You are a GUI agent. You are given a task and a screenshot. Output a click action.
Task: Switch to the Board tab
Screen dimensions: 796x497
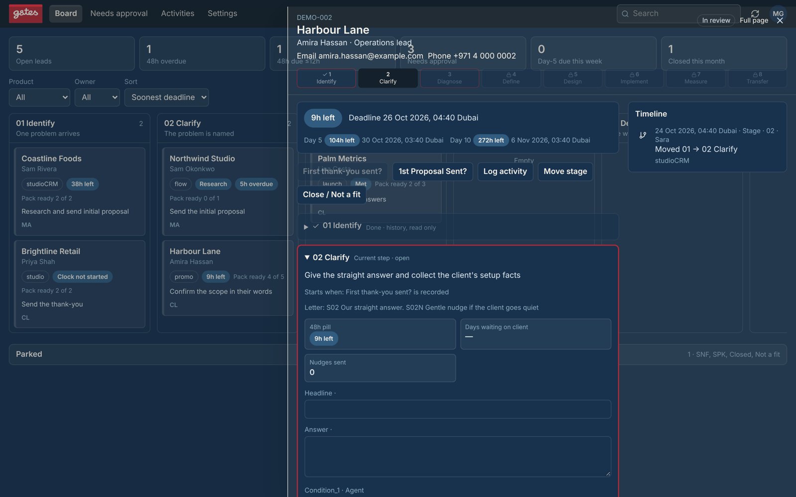(x=66, y=13)
